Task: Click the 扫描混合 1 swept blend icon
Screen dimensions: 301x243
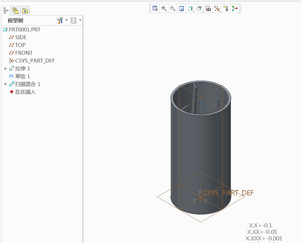Action: click(x=12, y=84)
